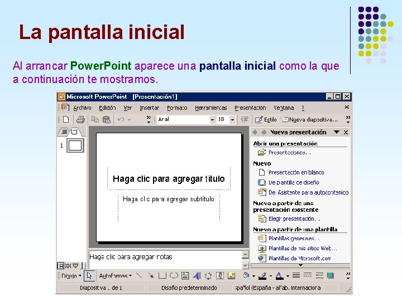Image resolution: width=402 pixels, height=301 pixels.
Task: Open the Presentación menu
Action: point(250,108)
